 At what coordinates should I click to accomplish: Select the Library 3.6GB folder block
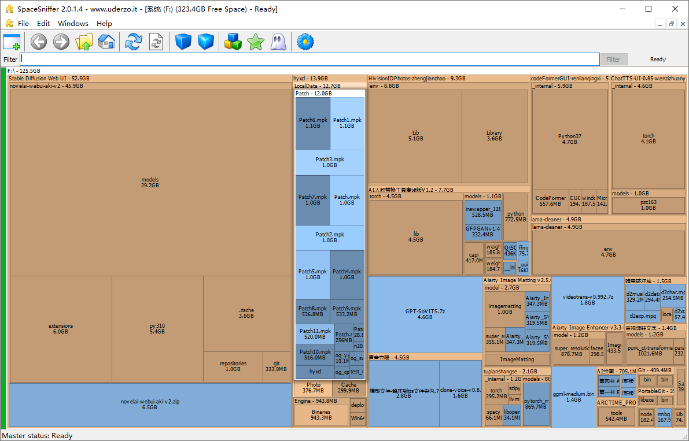tap(495, 136)
